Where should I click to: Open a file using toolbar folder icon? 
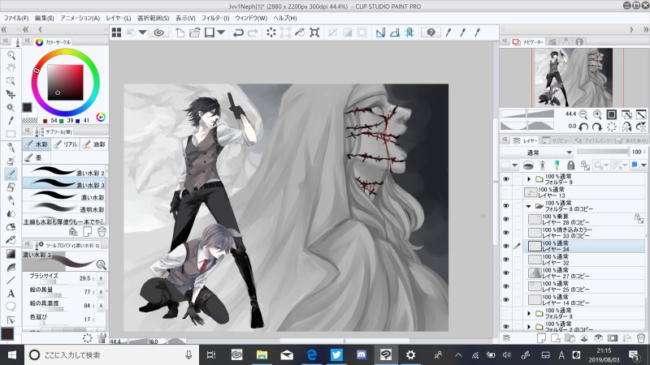click(194, 32)
